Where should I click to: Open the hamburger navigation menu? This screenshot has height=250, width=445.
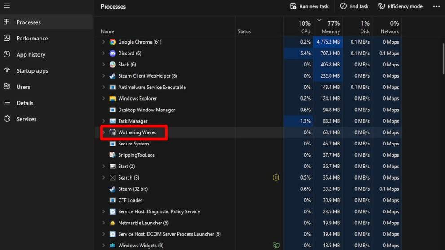click(7, 6)
